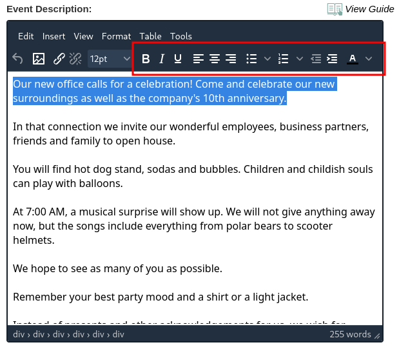This screenshot has width=399, height=347.
Task: Toggle Underline formatting
Action: tap(178, 59)
